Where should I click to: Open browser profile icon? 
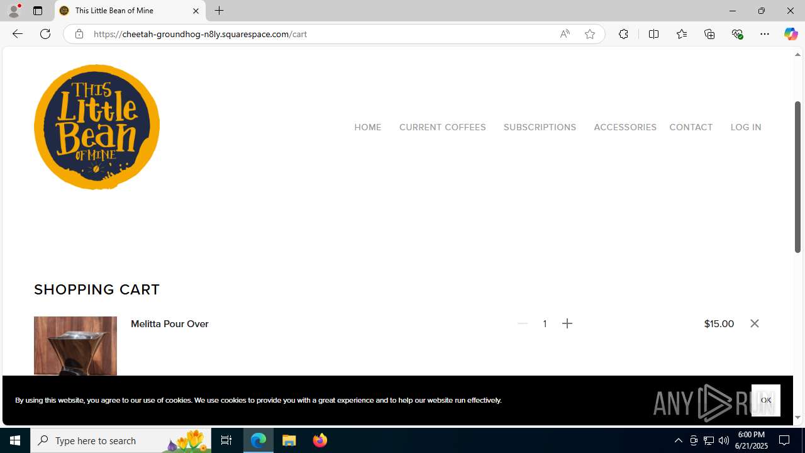[14, 11]
